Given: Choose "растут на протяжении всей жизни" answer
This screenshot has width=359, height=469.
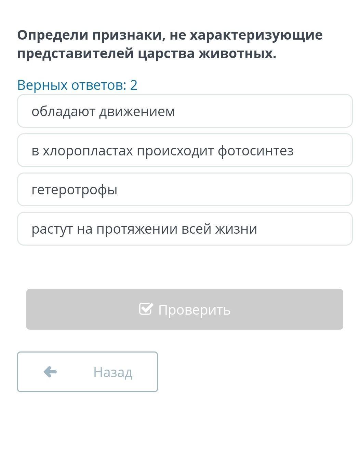Looking at the screenshot, I should 185,229.
